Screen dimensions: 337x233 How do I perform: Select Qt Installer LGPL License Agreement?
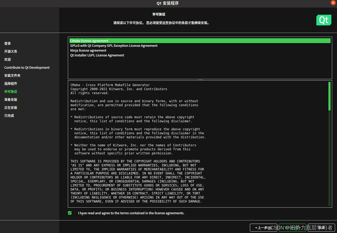point(200,55)
